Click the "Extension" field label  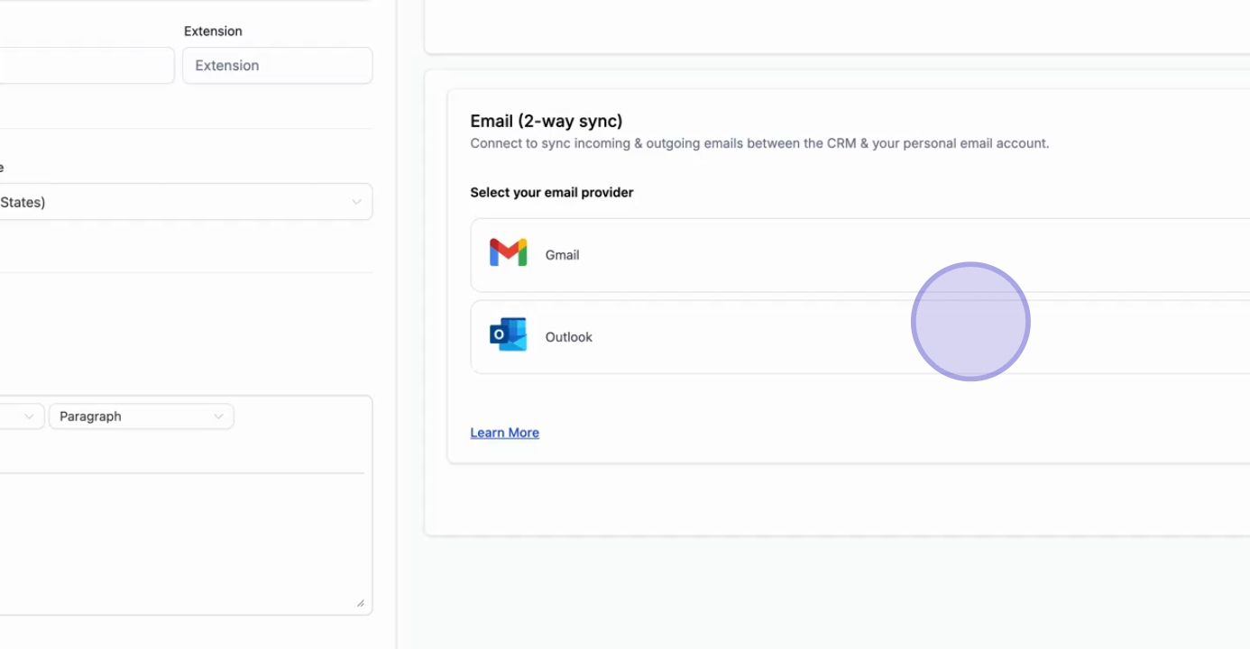coord(213,31)
